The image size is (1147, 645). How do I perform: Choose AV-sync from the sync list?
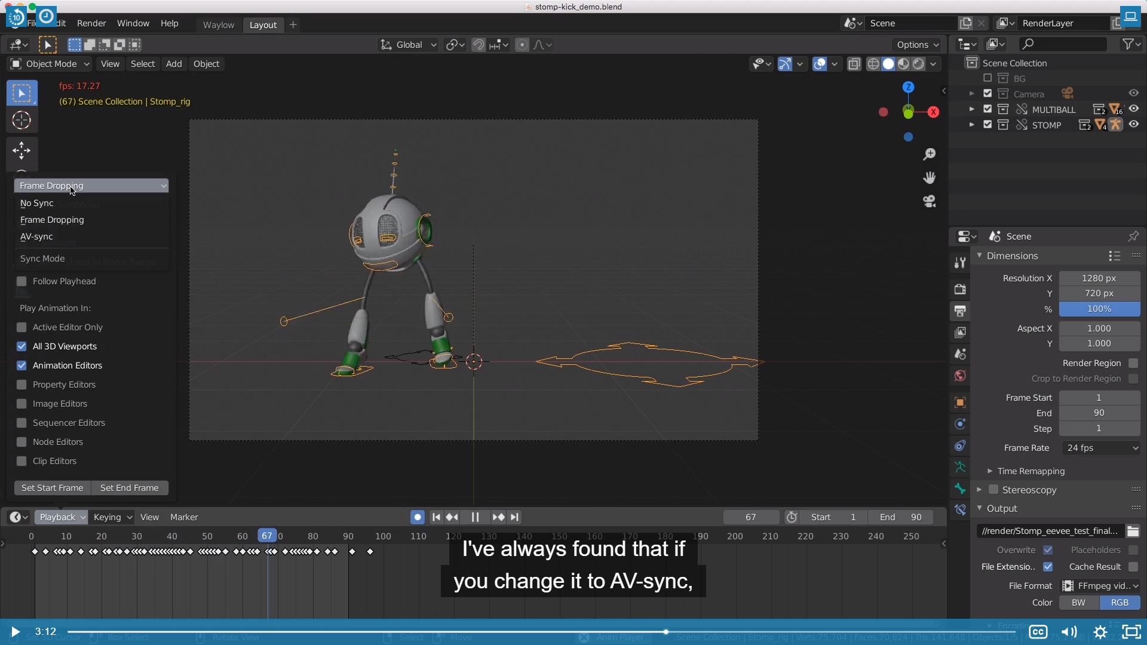click(x=37, y=236)
